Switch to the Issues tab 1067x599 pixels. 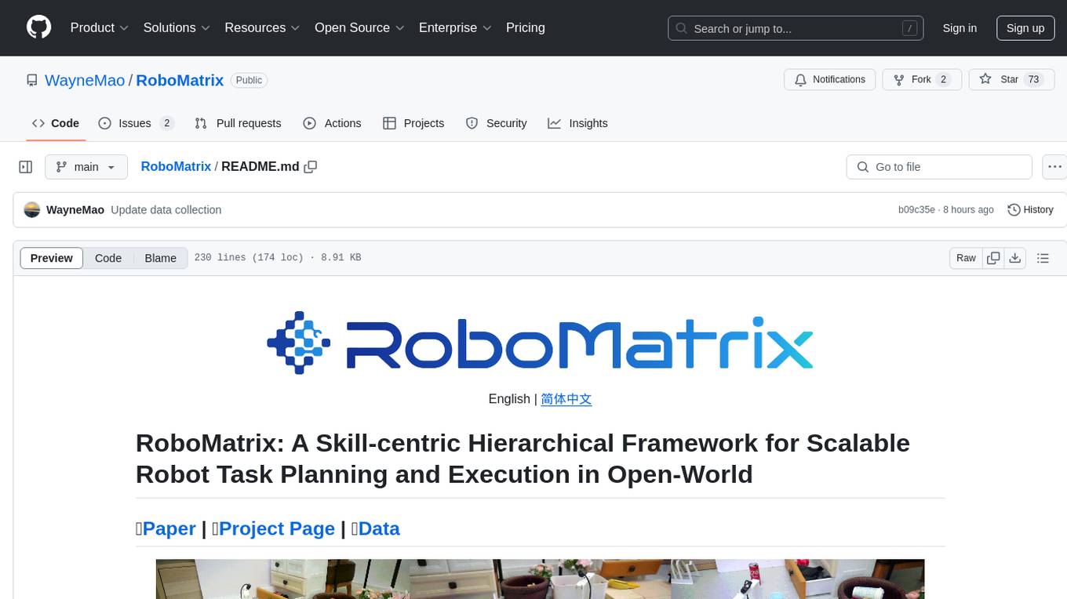136,123
